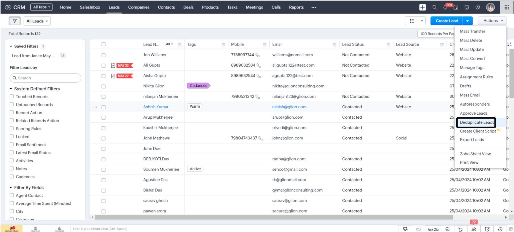Image resolution: width=514 pixels, height=232 pixels.
Task: Open the All Tabs dropdown
Action: pos(41,7)
